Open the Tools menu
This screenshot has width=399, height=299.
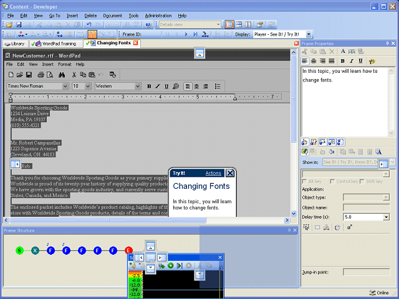tap(133, 16)
